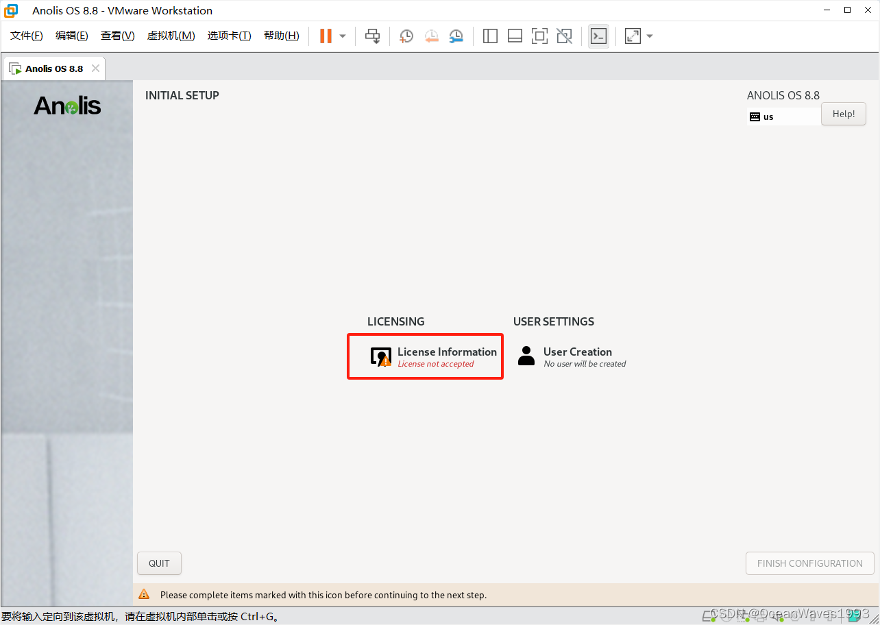Open the 查看(V) menu

(118, 36)
